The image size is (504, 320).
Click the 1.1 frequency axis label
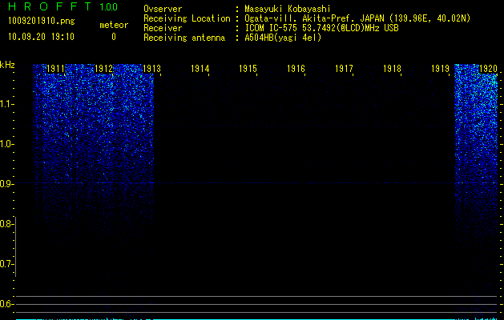[x=6, y=104]
